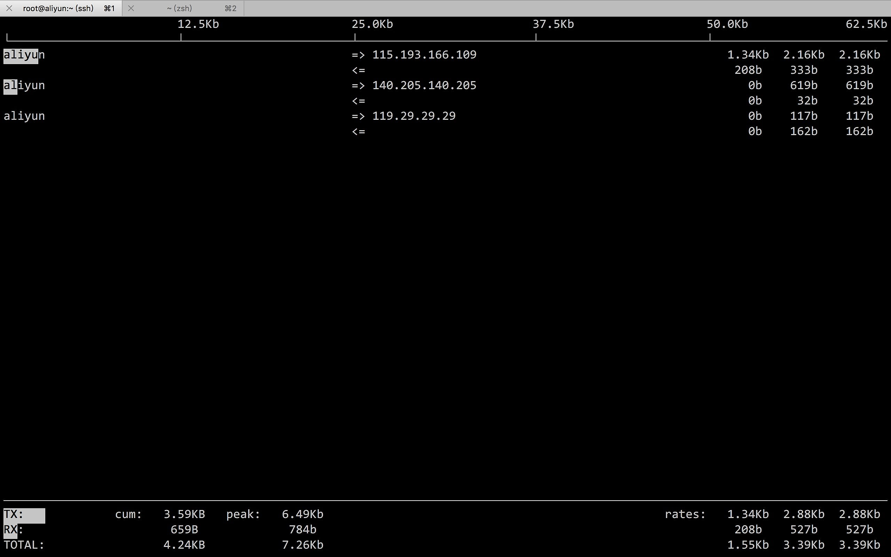Click the RX: label

(14, 529)
